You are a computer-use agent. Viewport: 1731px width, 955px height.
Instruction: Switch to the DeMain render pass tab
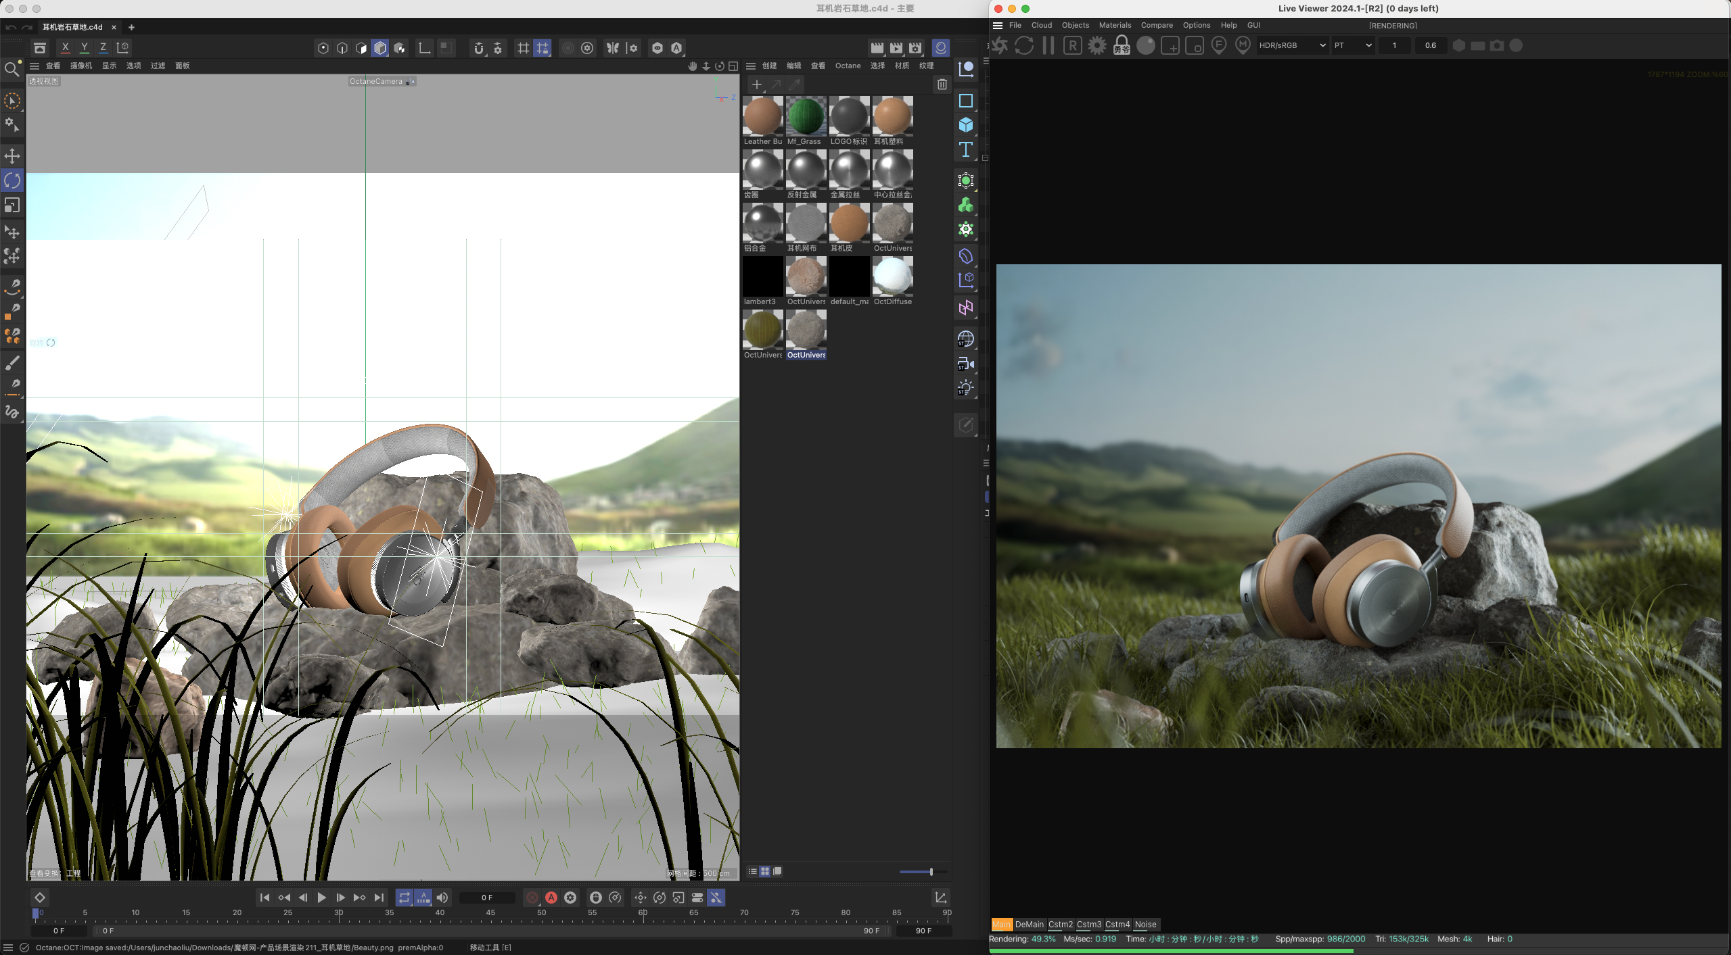(1029, 925)
